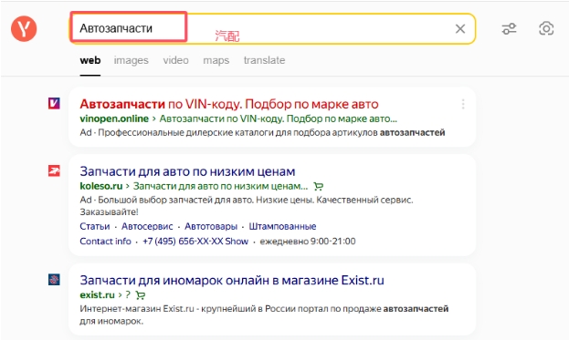Switch to the images tab
This screenshot has width=569, height=340.
[x=131, y=60]
